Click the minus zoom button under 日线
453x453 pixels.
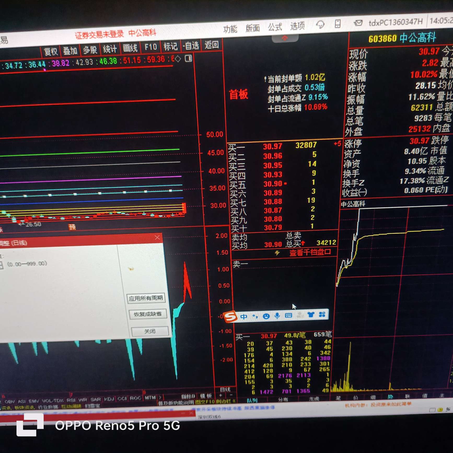point(231,395)
